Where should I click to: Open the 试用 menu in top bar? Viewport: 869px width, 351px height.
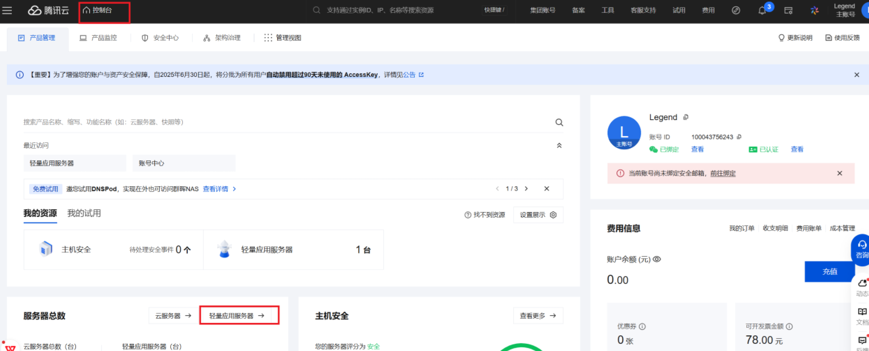pos(679,10)
